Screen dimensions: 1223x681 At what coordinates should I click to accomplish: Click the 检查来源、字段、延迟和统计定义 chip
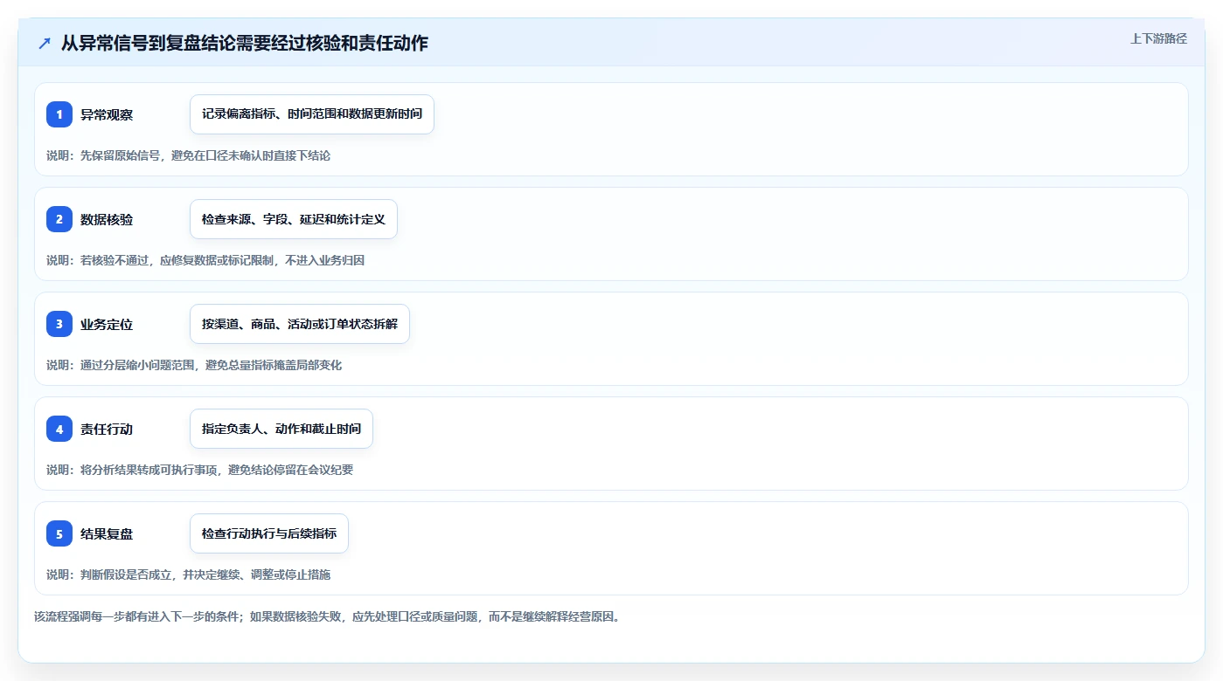[294, 219]
